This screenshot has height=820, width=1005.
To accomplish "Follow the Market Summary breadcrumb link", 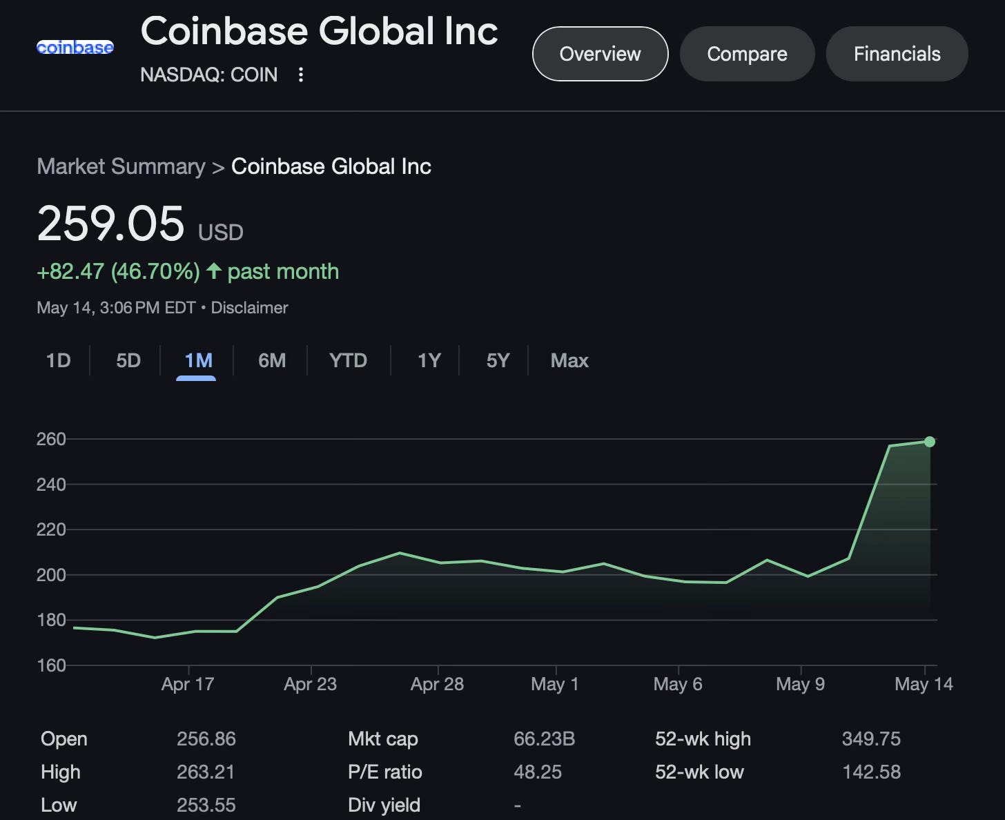I will (121, 166).
